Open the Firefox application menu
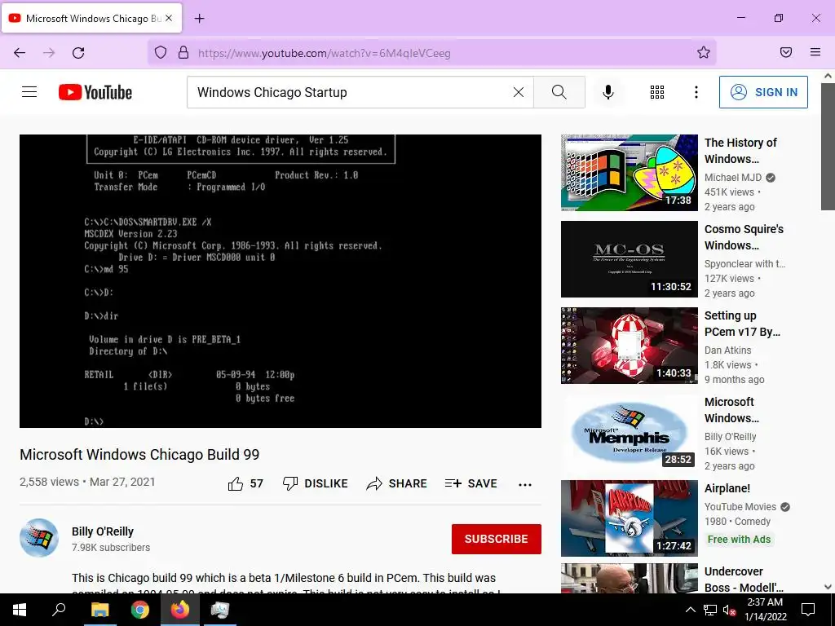835x626 pixels. [815, 52]
